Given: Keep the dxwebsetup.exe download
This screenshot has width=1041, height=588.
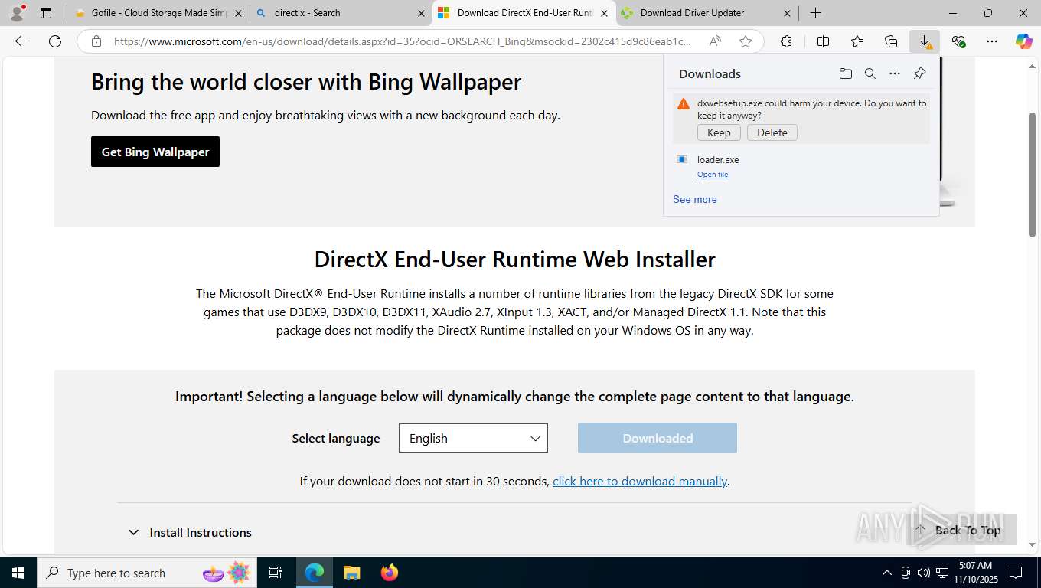Looking at the screenshot, I should coord(719,132).
